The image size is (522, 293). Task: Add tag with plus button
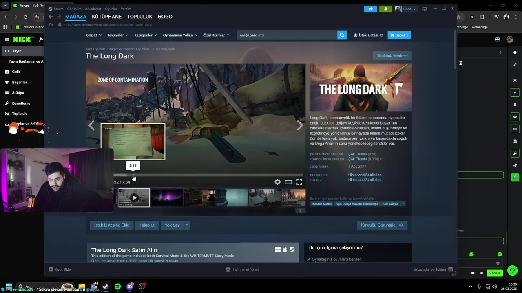pyautogui.click(x=403, y=203)
